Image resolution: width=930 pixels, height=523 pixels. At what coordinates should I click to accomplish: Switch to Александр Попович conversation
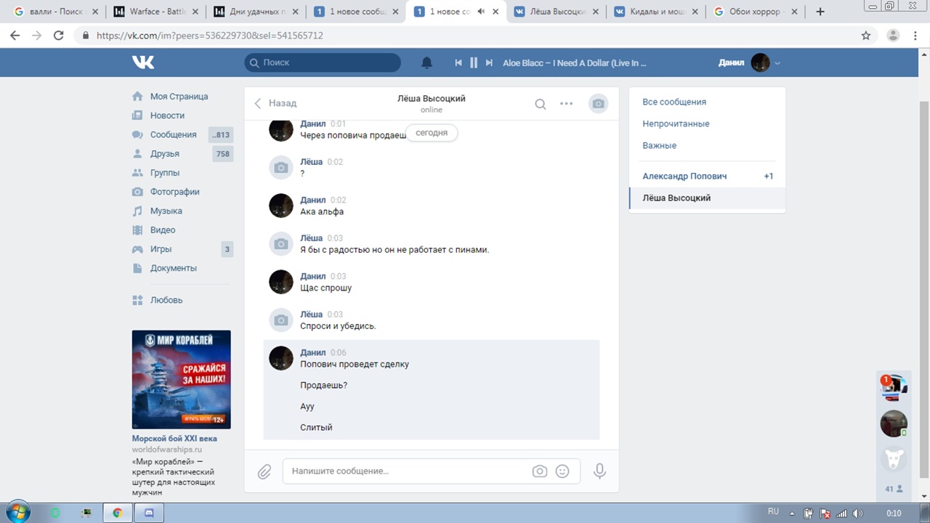(x=684, y=176)
